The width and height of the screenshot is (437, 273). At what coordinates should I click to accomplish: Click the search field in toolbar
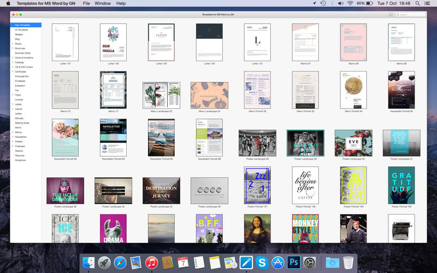coord(411,15)
